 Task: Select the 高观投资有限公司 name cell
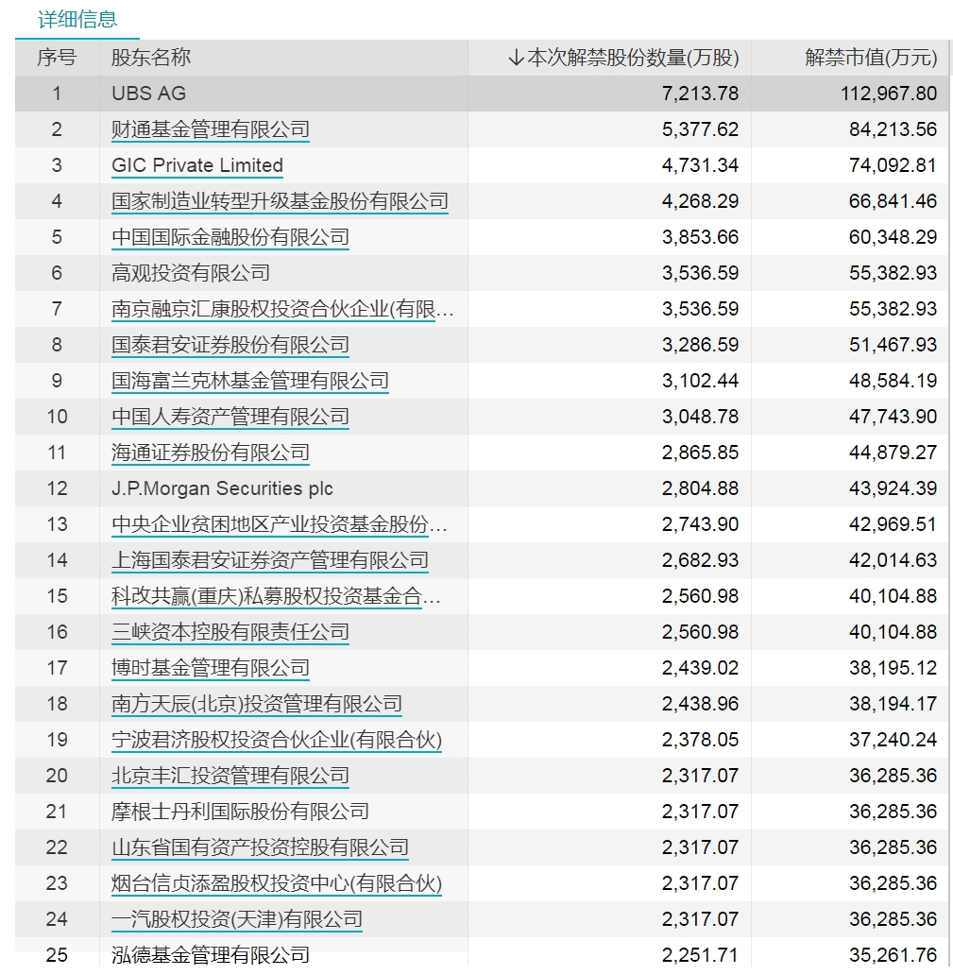(x=191, y=273)
